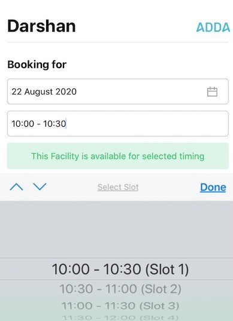Click empty picker area above Slot 1
The height and width of the screenshot is (321, 233).
(116, 230)
